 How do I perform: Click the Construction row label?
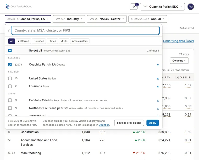(x=30, y=132)
